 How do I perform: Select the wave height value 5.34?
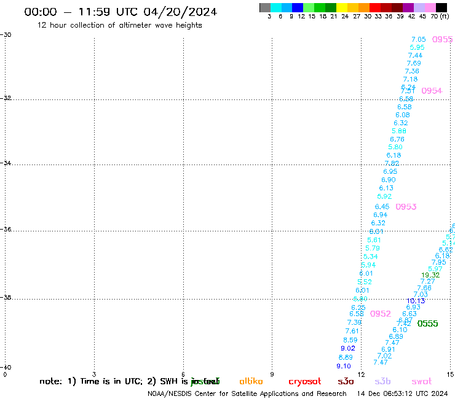tap(371, 257)
